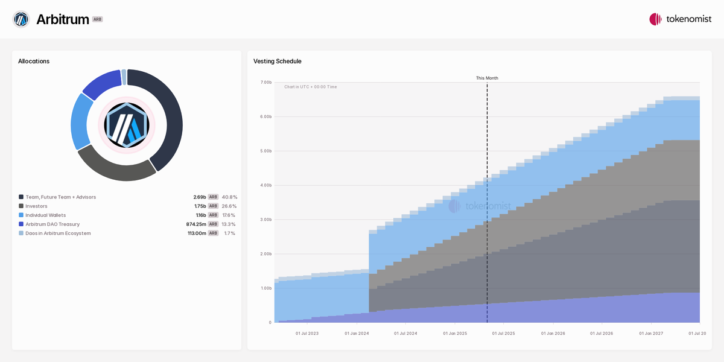
Task: Click the 1.16b amount value
Action: point(201,215)
